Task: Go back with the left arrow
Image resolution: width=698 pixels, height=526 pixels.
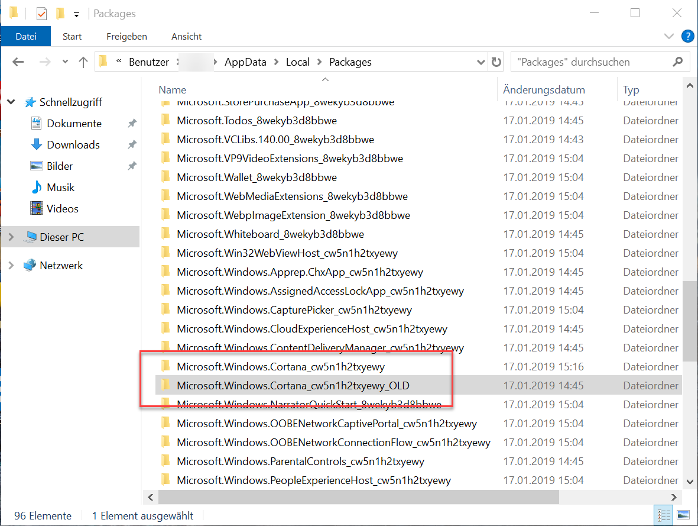Action: (18, 62)
